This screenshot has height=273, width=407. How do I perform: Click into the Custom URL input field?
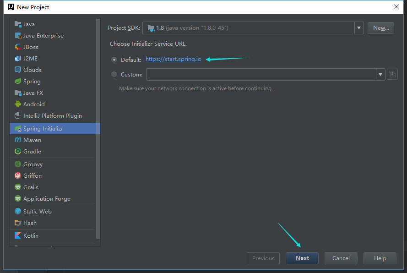(x=261, y=75)
